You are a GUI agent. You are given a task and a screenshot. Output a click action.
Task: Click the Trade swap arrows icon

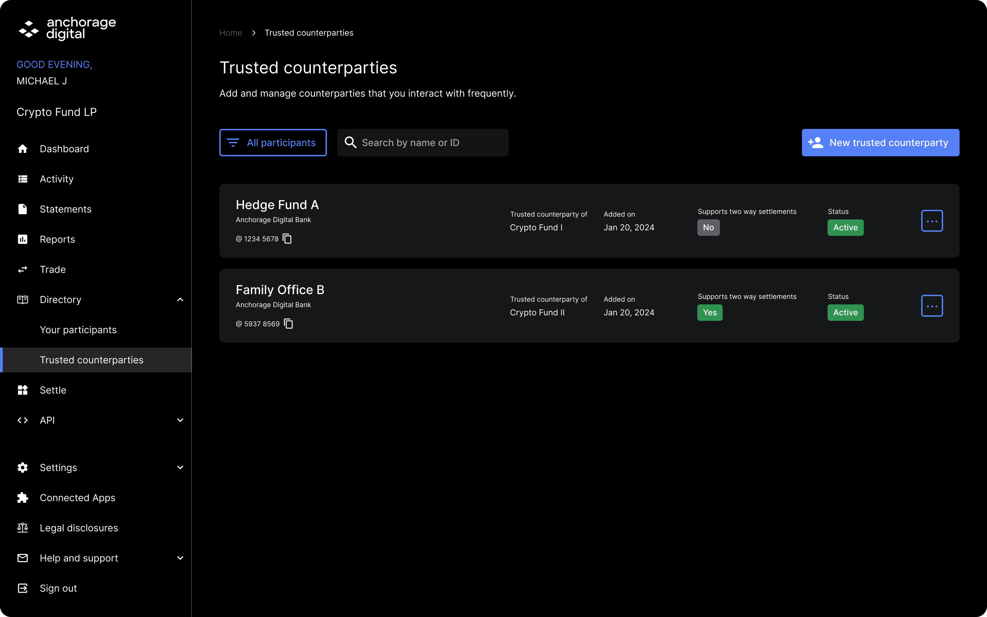click(23, 270)
